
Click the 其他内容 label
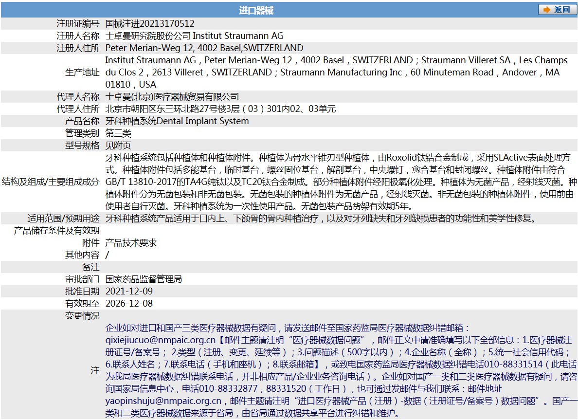coord(82,255)
